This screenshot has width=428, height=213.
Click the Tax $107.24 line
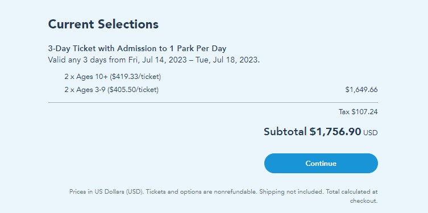pos(358,112)
